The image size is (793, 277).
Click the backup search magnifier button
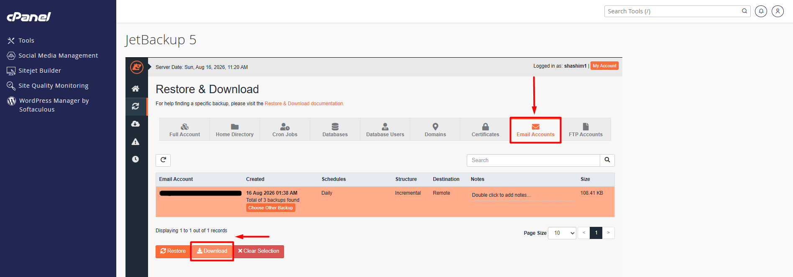pyautogui.click(x=607, y=160)
